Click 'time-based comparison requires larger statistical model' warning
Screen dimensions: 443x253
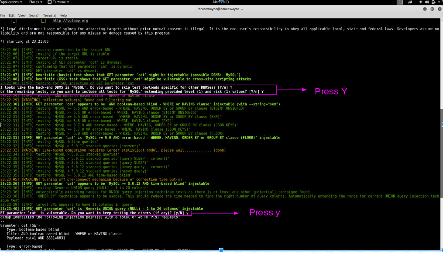click(113, 150)
